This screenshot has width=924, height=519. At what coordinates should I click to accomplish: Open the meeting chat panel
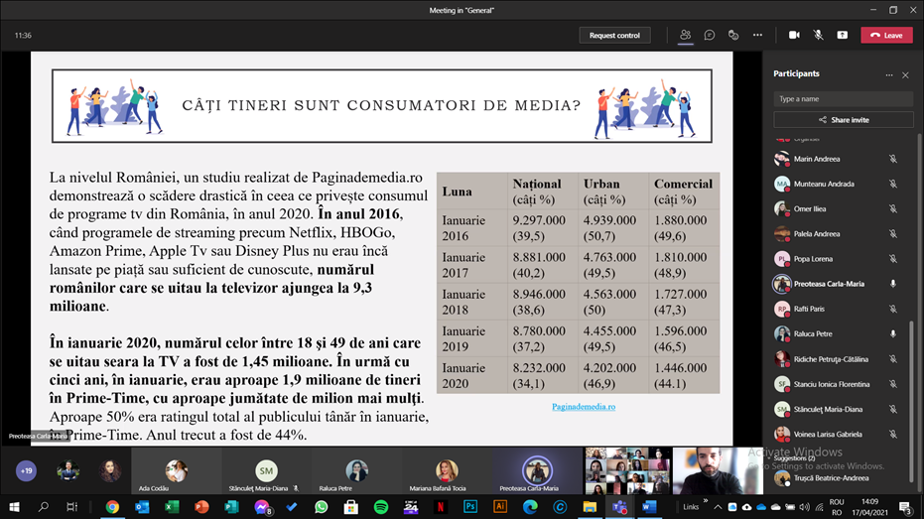point(710,35)
